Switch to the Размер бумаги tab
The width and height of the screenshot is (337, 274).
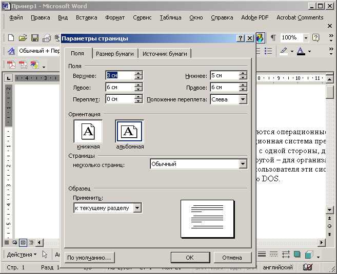115,54
